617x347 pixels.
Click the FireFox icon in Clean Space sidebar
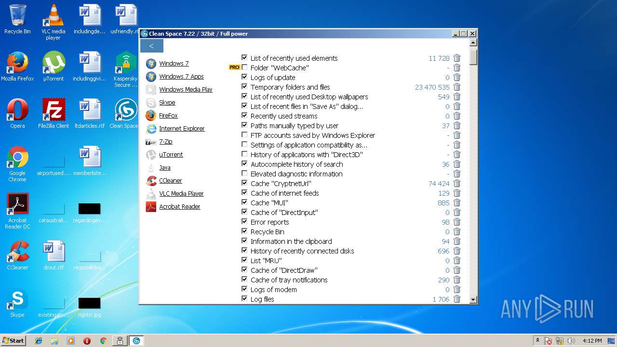coord(151,116)
